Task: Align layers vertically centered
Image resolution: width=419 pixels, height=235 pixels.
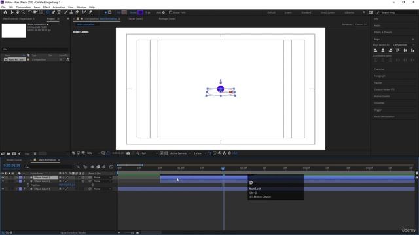Action: point(405,50)
